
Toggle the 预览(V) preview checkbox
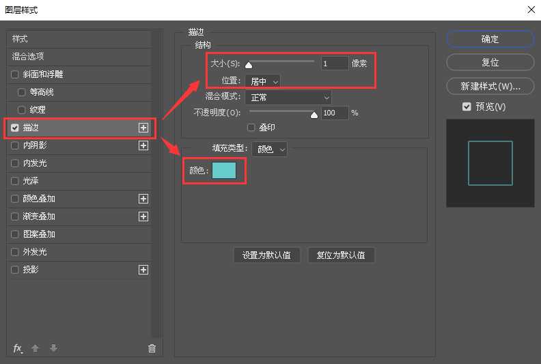click(x=467, y=107)
